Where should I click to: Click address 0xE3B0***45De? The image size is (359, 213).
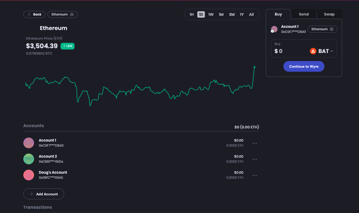[51, 162]
